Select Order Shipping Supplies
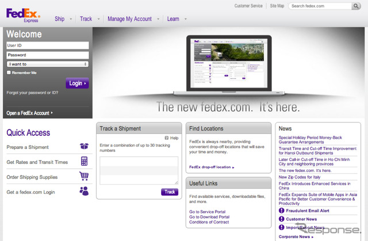The image size is (368, 241). coord(32,177)
